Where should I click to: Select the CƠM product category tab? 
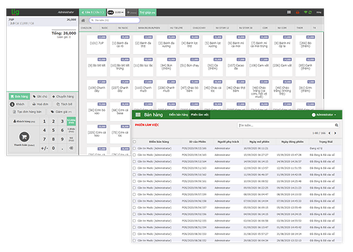point(265,28)
